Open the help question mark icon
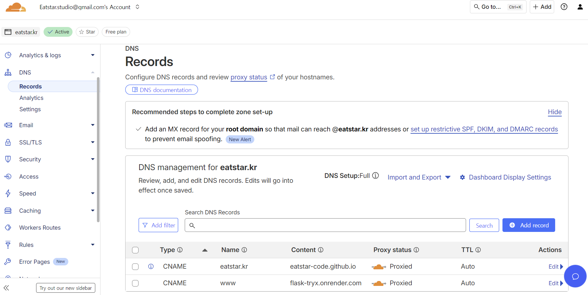 (564, 7)
